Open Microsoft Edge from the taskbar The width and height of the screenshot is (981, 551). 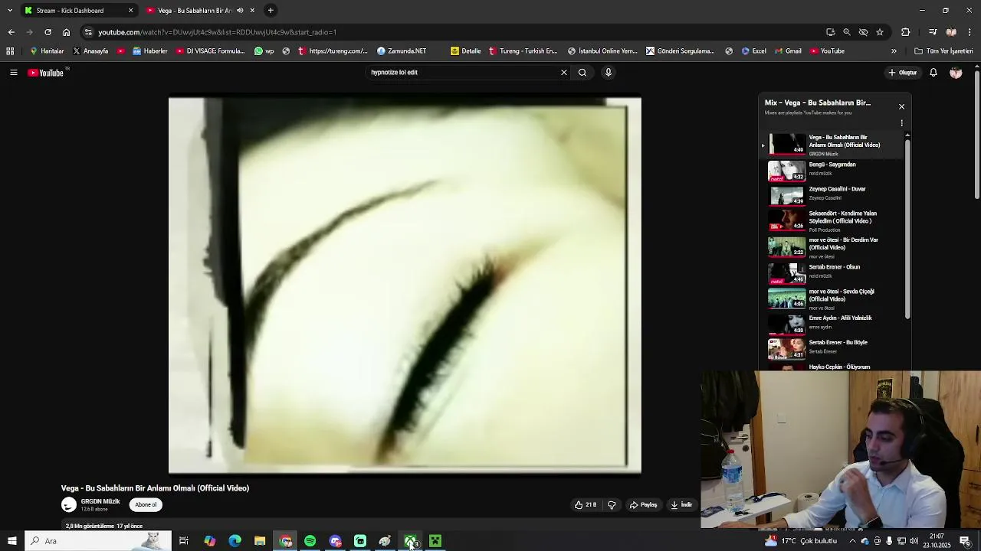click(235, 541)
